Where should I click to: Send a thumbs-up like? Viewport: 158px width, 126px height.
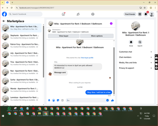(112, 100)
